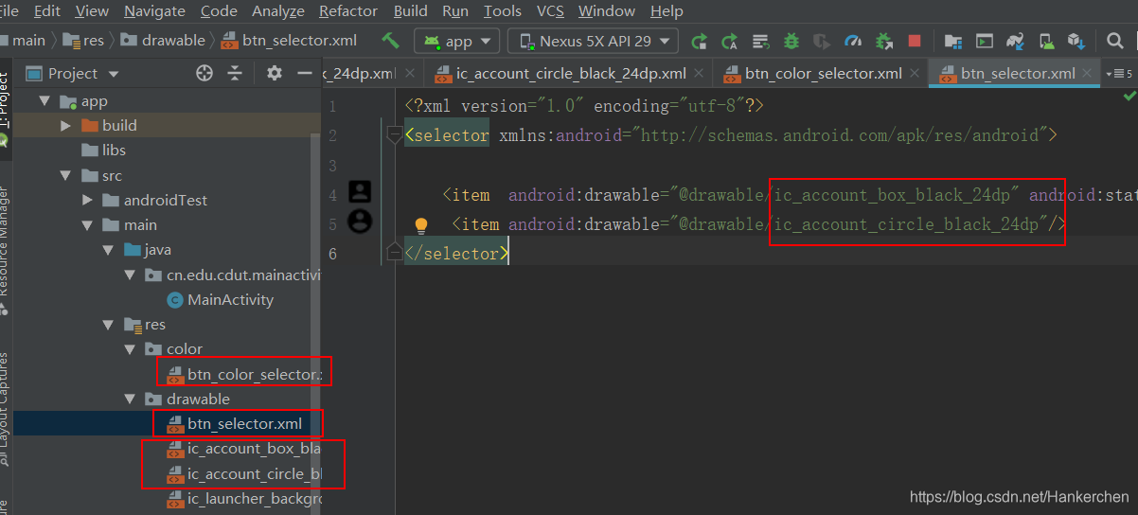Collapse the res folder arrow
The image size is (1138, 515).
click(x=109, y=325)
